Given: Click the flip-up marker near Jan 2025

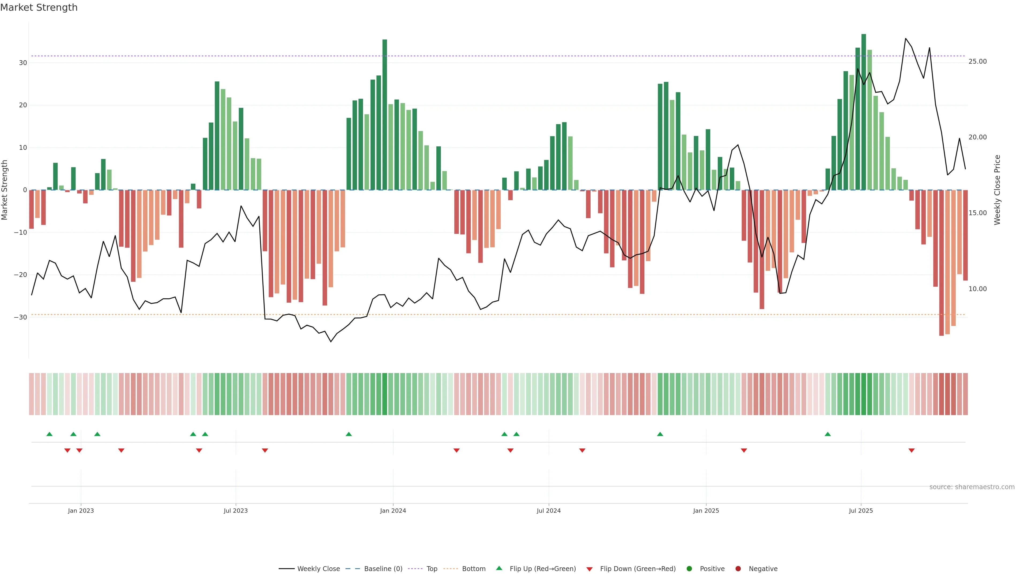Looking at the screenshot, I should coord(660,434).
